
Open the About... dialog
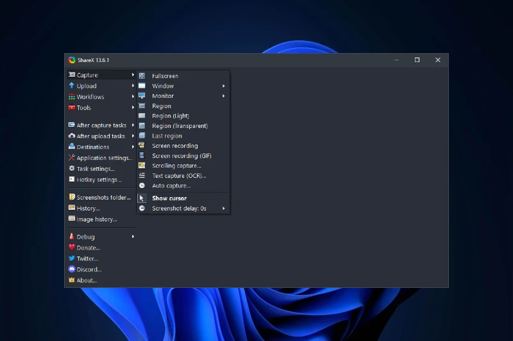[101, 280]
